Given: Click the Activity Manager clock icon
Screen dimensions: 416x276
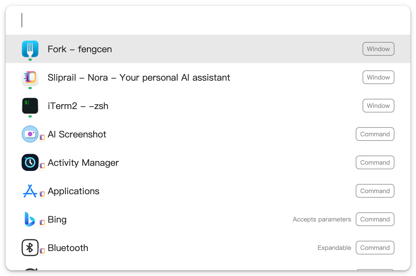Looking at the screenshot, I should [x=30, y=162].
